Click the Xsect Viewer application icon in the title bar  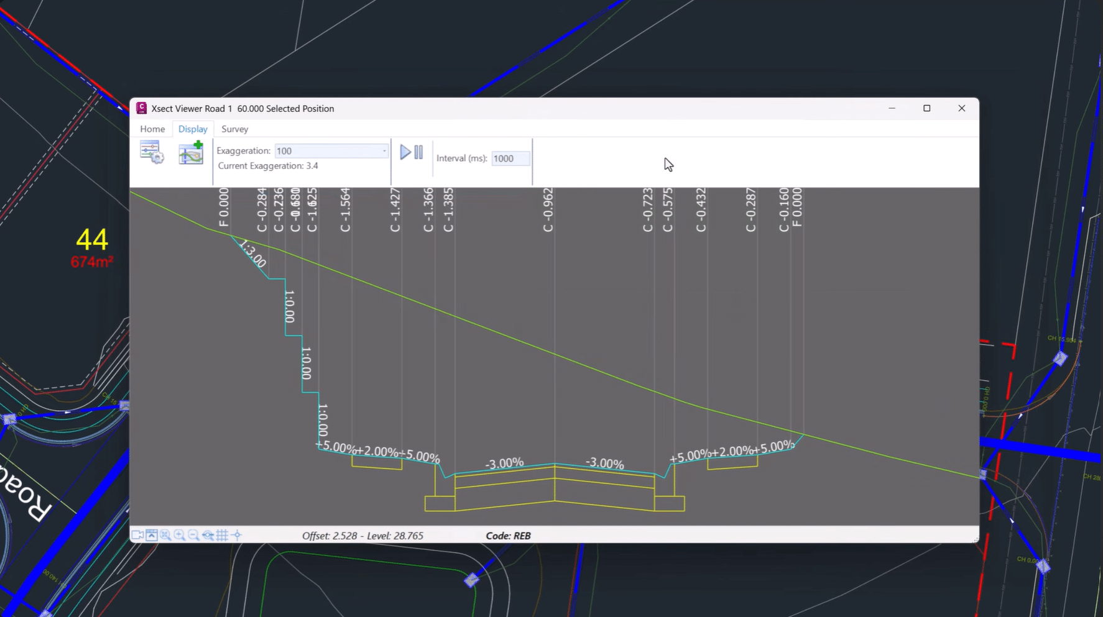pos(142,108)
